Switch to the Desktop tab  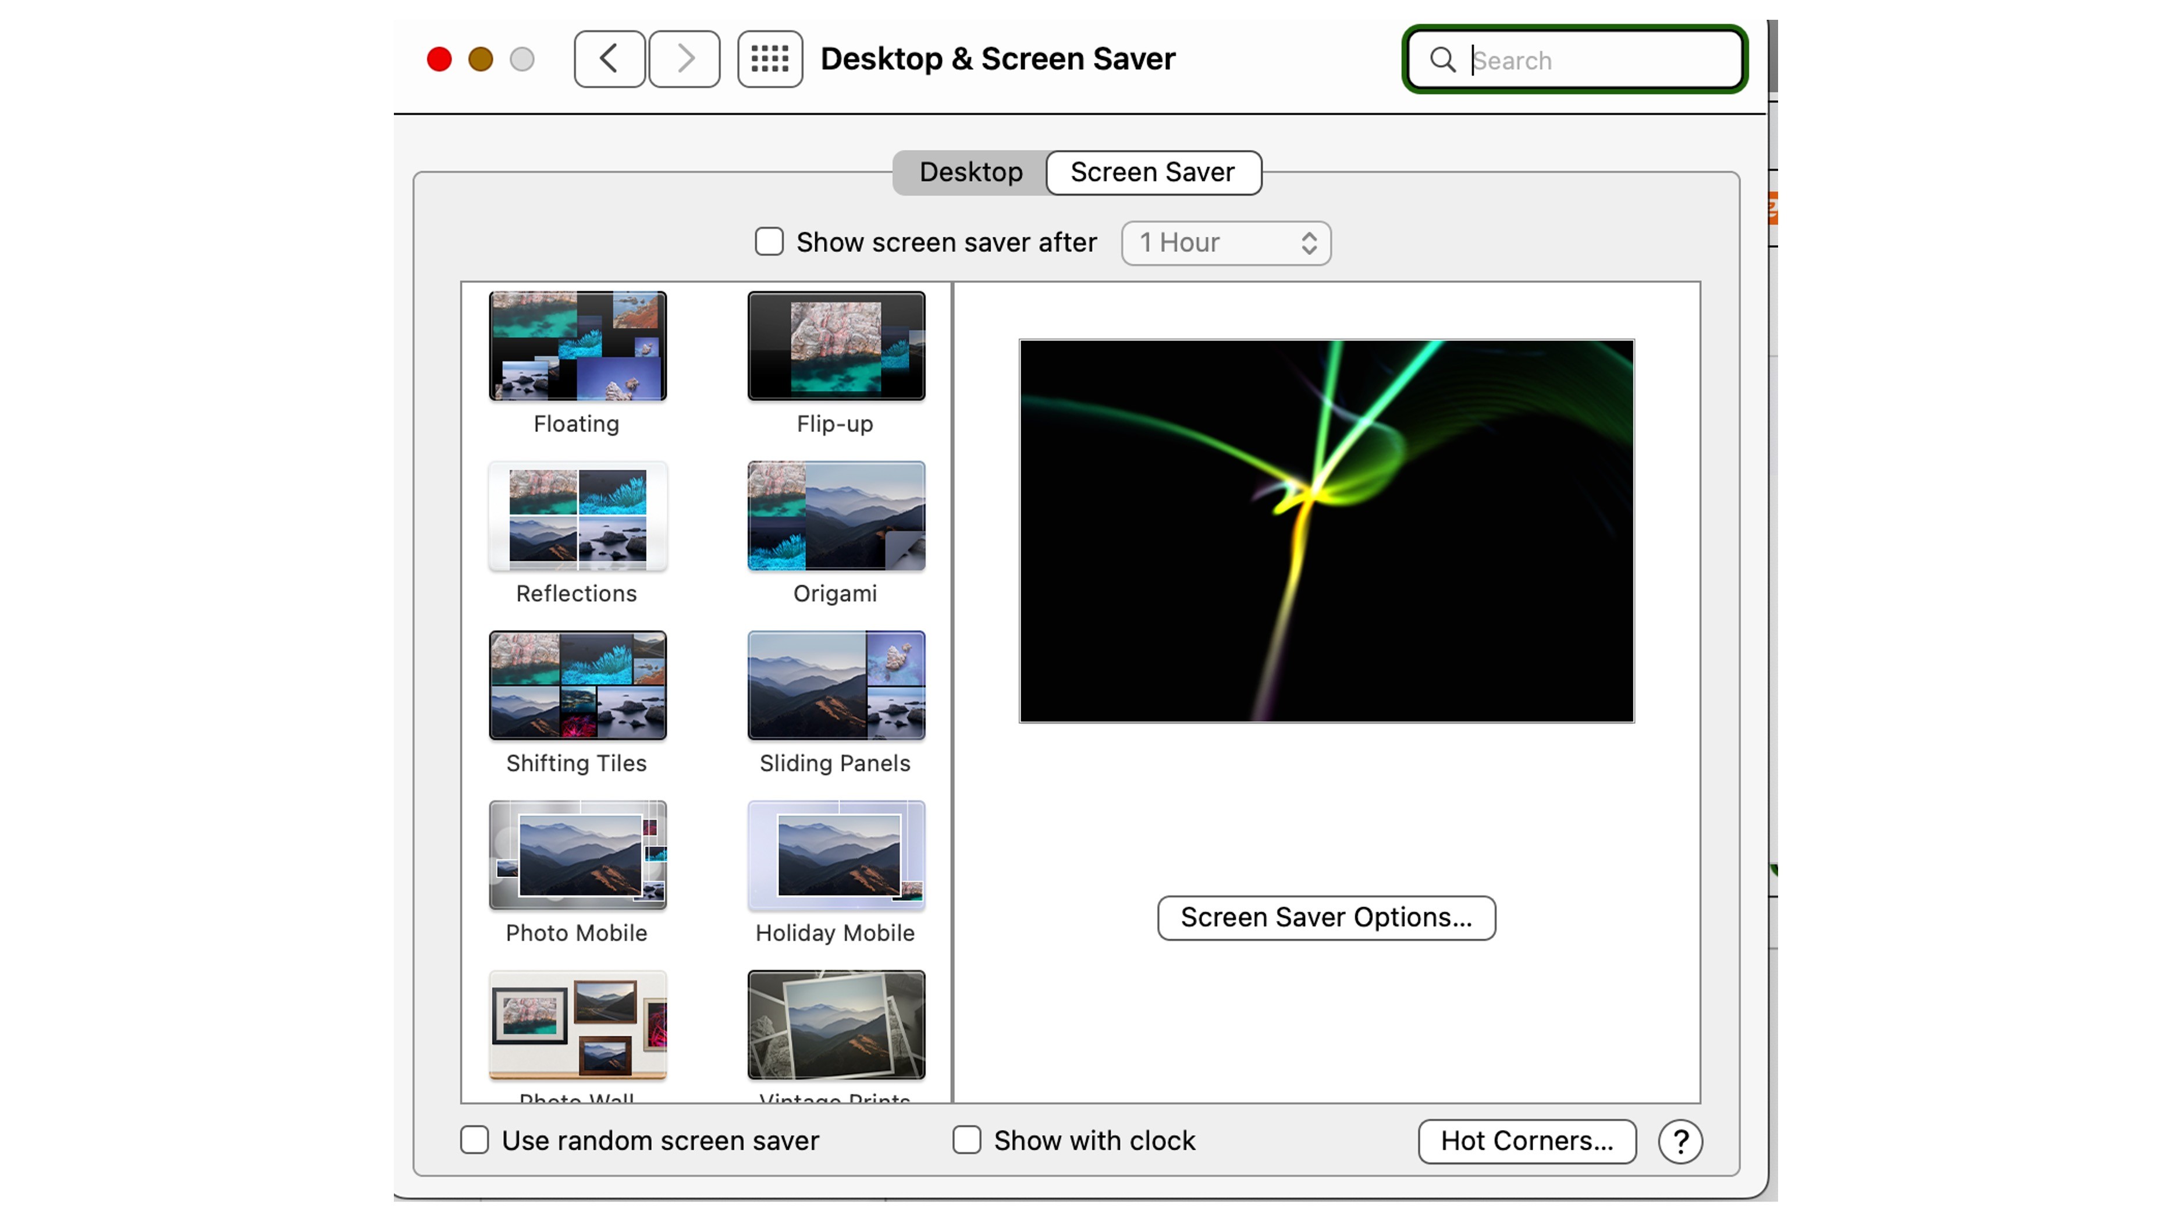(x=971, y=172)
